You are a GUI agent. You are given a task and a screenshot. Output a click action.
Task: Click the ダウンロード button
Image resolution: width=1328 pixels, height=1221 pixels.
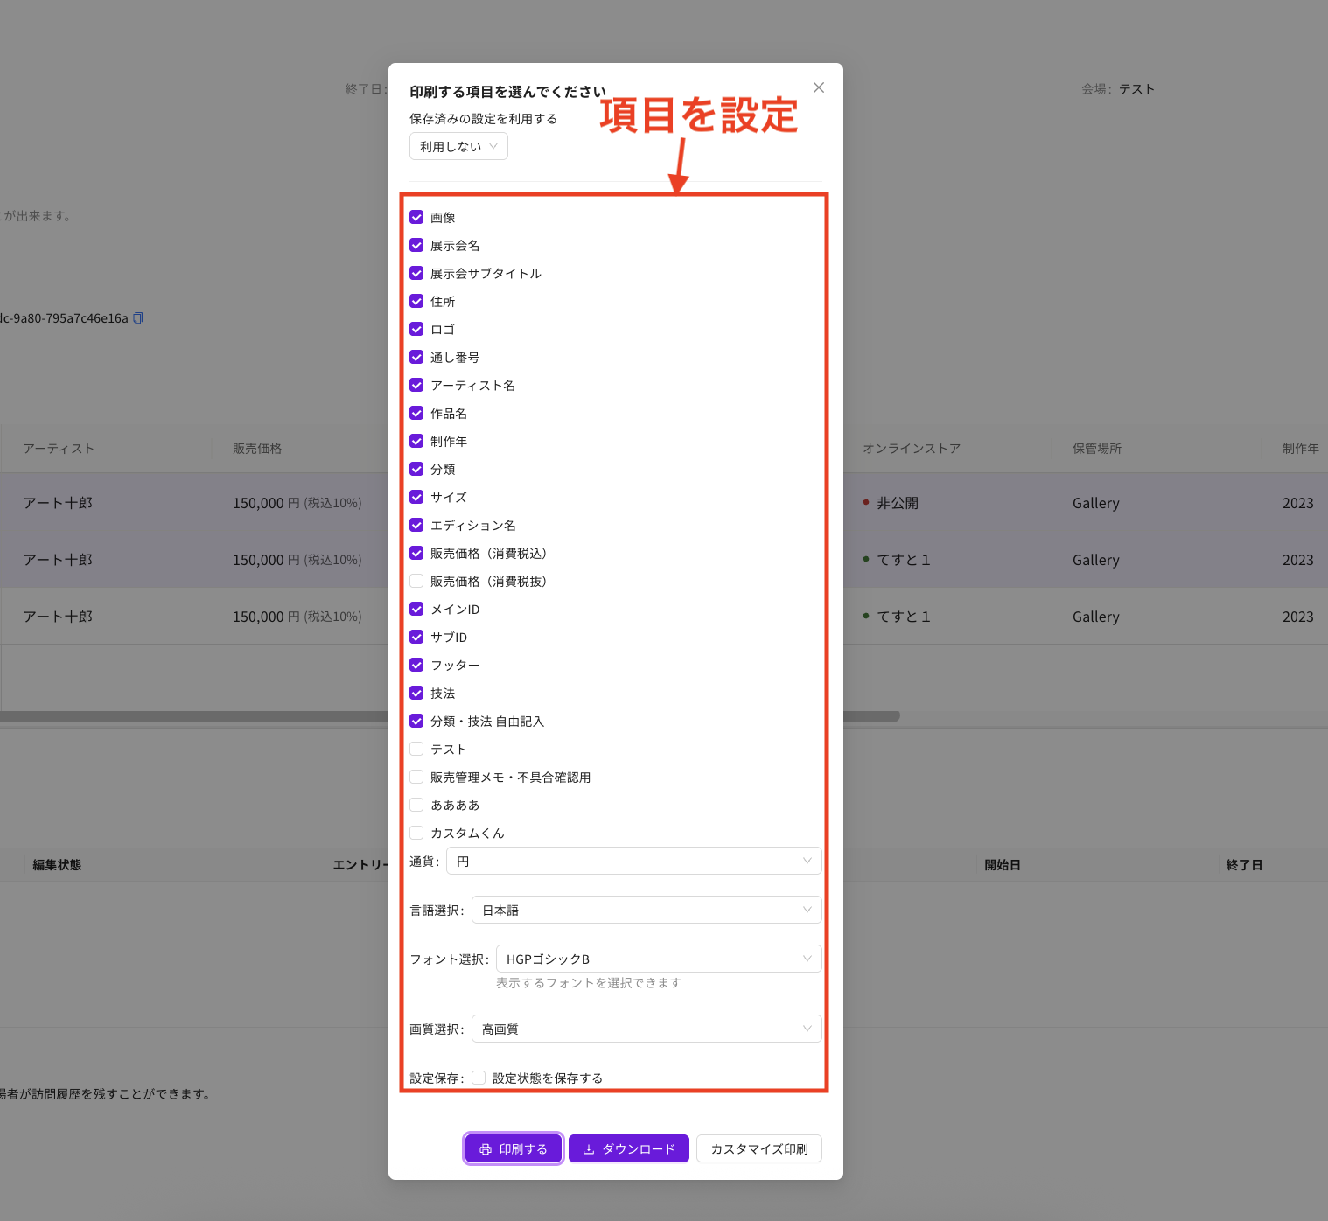point(628,1148)
